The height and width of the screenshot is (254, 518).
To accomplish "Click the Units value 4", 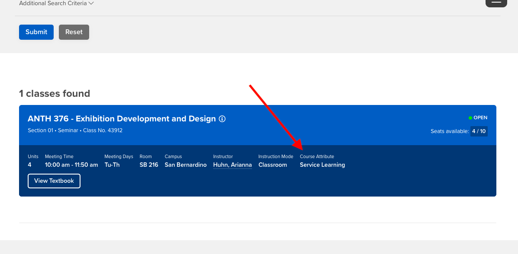I will click(x=29, y=165).
